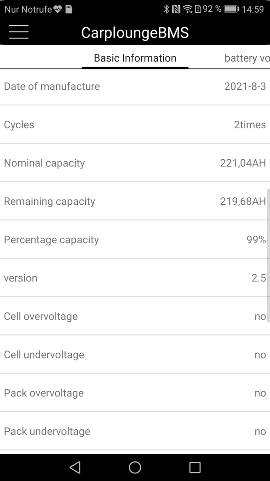Screen dimensions: 270x481
Task: Select the Date of manufacture row
Action: [x=135, y=86]
